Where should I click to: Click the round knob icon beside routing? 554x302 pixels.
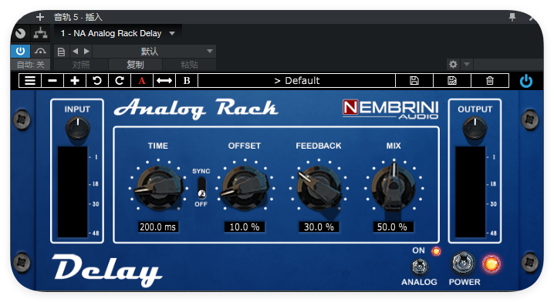click(21, 34)
